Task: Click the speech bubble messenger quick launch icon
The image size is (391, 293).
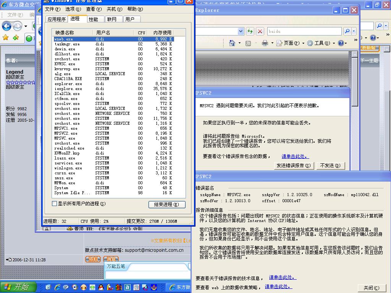Action: (x=66, y=287)
